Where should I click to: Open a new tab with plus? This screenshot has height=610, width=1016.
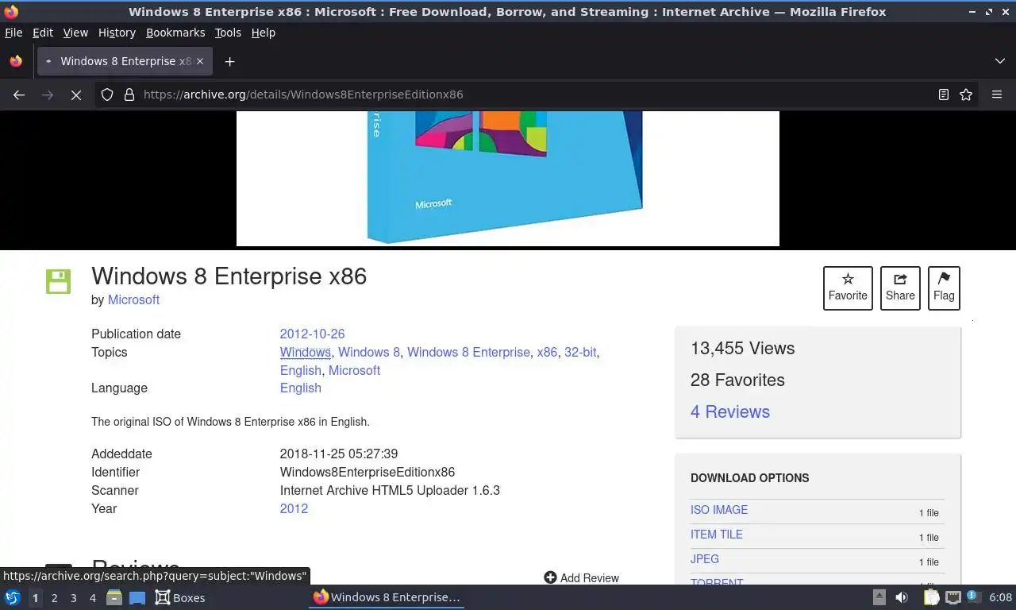(x=229, y=61)
